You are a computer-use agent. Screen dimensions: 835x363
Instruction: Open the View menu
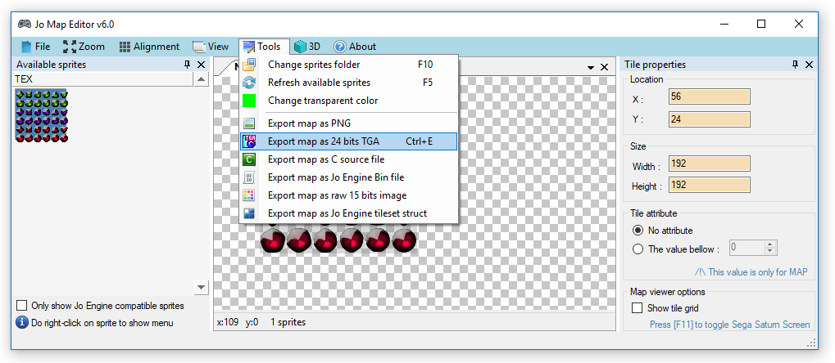211,47
